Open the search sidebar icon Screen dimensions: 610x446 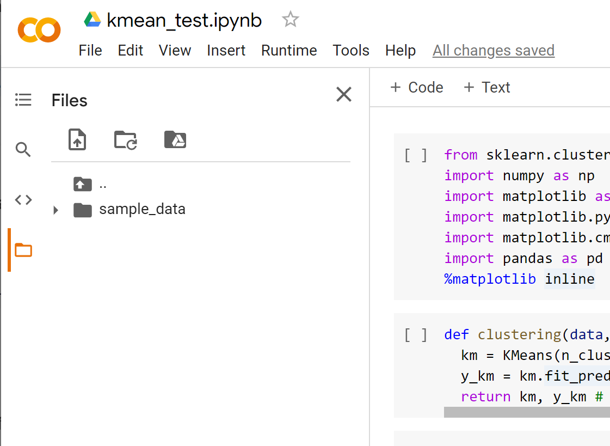point(23,149)
